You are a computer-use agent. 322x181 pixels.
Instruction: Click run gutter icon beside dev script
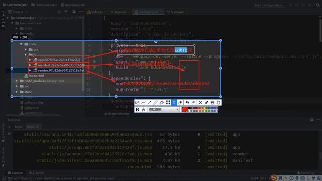pyautogui.click(x=95, y=56)
